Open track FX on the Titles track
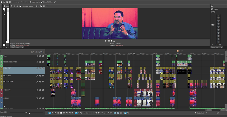The height and width of the screenshot is (117, 227). [x=37, y=56]
